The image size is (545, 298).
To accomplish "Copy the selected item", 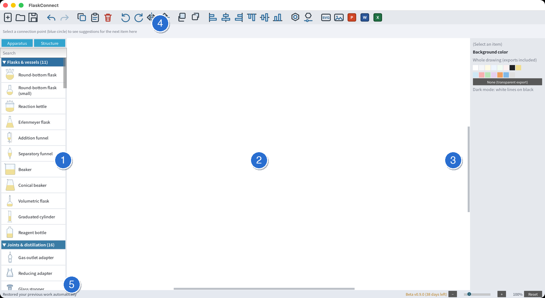I will point(82,17).
